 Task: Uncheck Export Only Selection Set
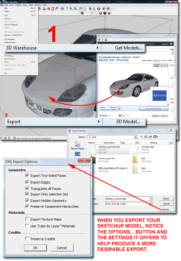click(27, 194)
